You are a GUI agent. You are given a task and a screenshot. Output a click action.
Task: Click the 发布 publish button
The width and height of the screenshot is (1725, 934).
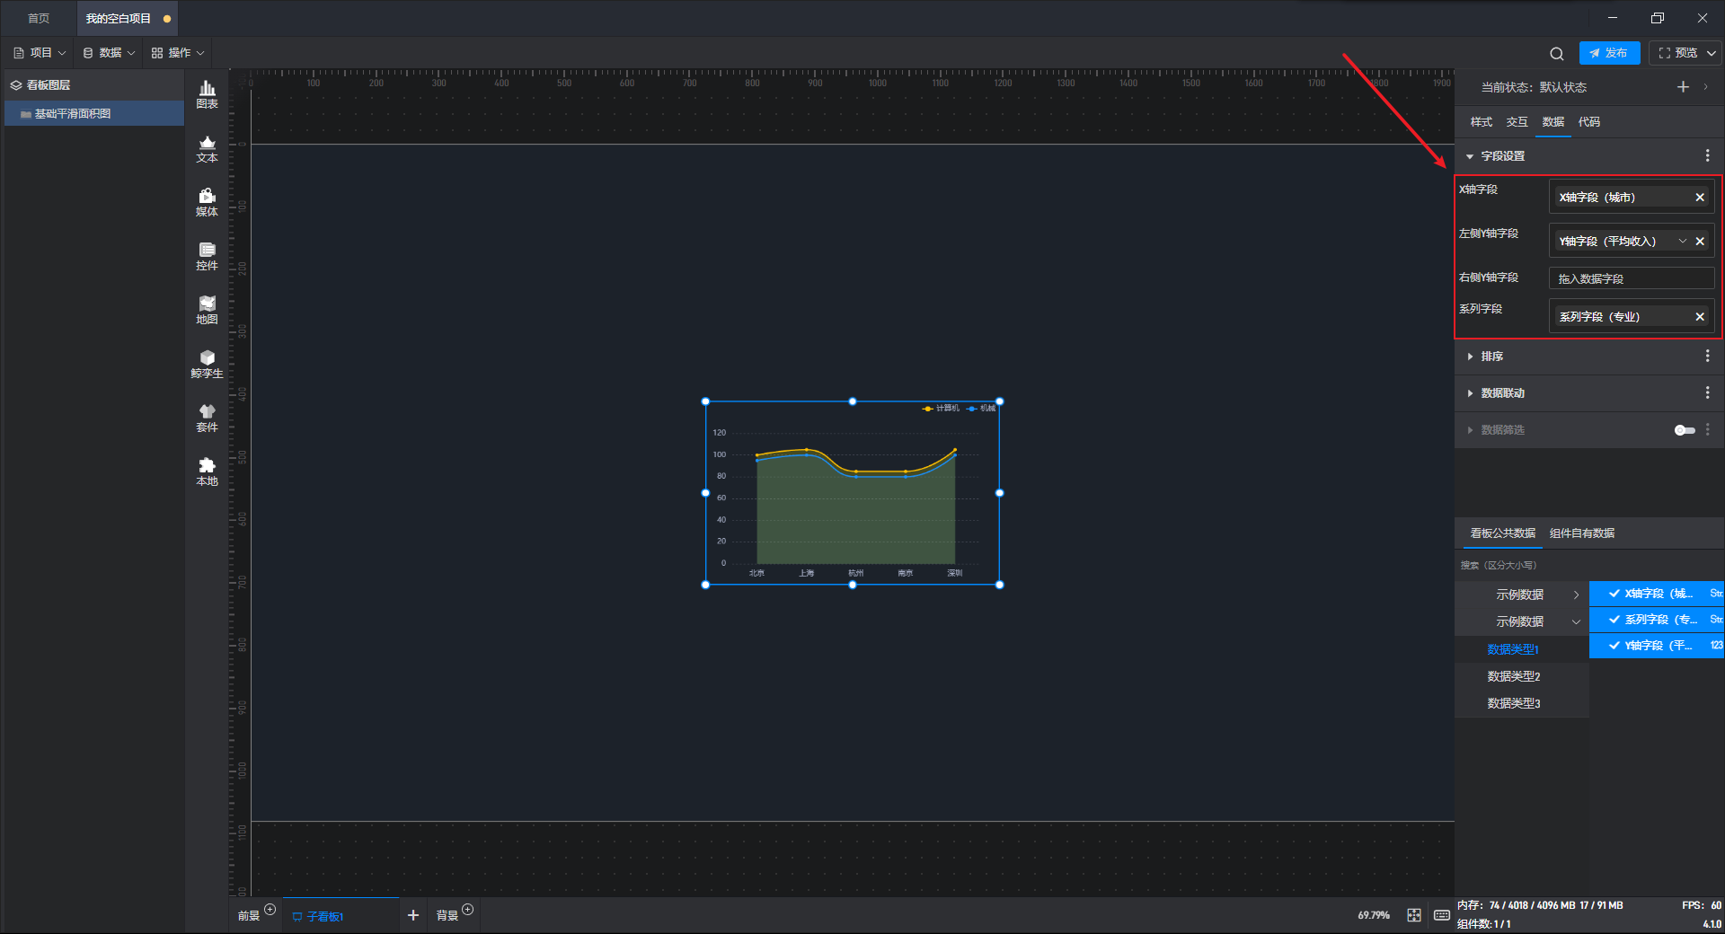pos(1609,53)
